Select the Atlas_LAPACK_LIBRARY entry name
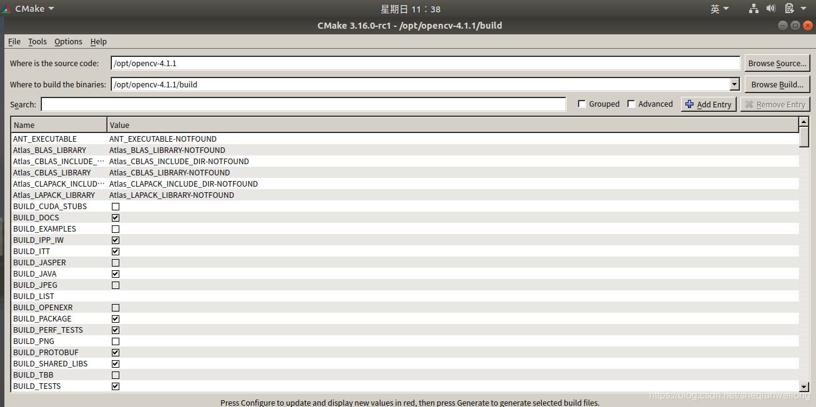The image size is (816, 407). pyautogui.click(x=54, y=195)
